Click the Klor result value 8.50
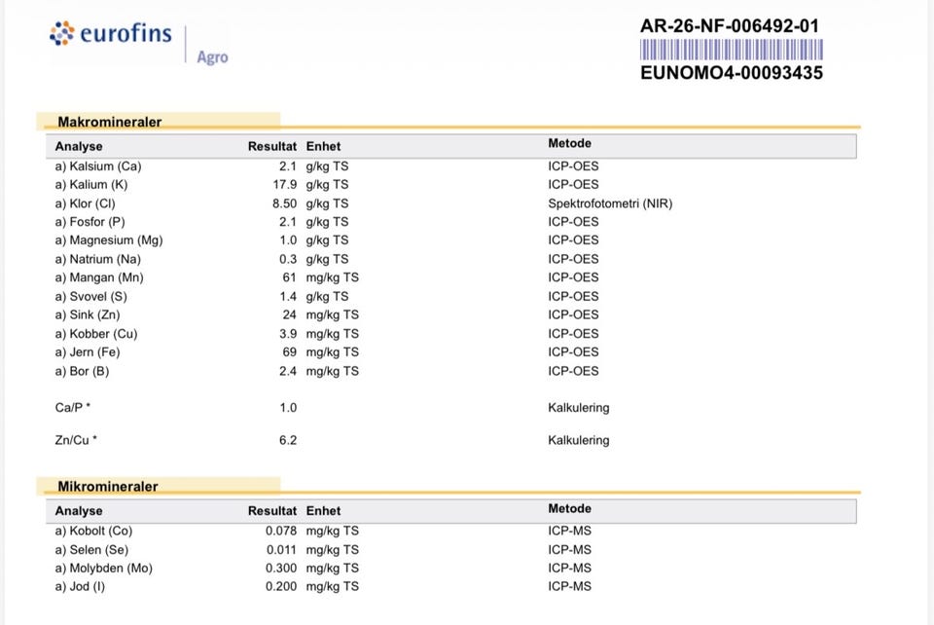Viewport: 934px width, 625px height. [285, 203]
